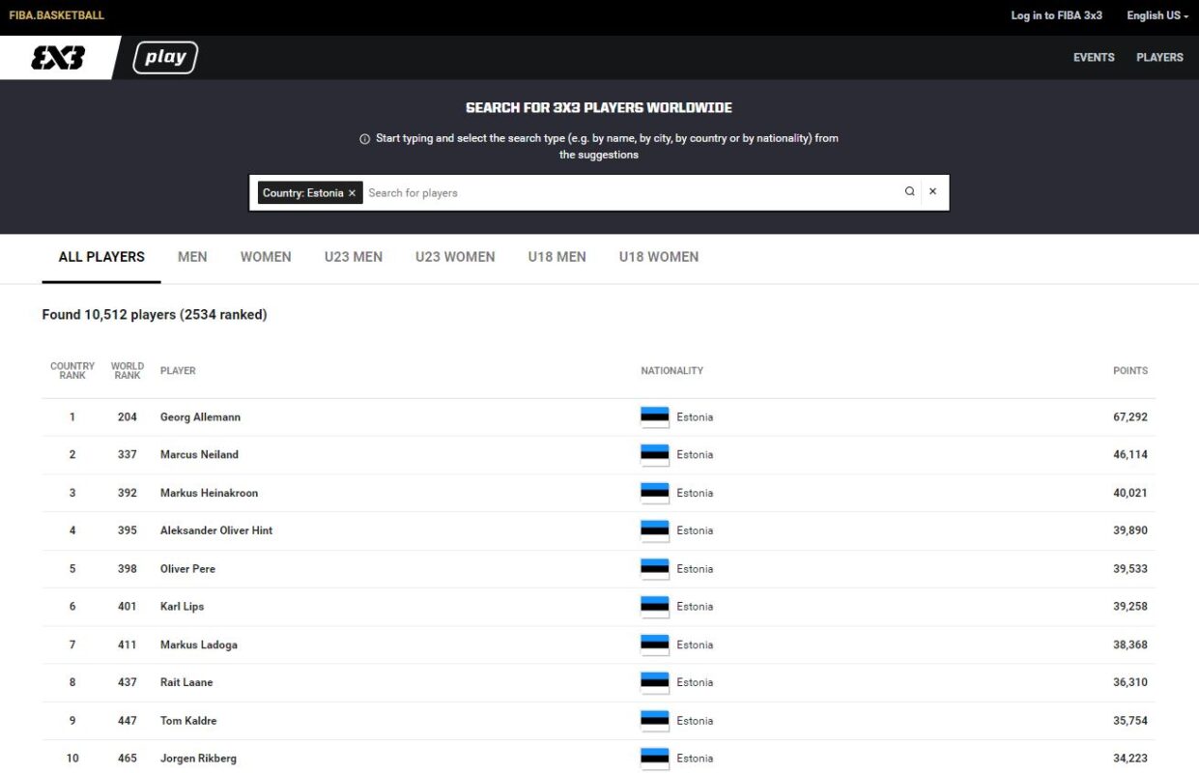The image size is (1199, 773).
Task: Click the 3x3 logo
Action: pyautogui.click(x=58, y=58)
